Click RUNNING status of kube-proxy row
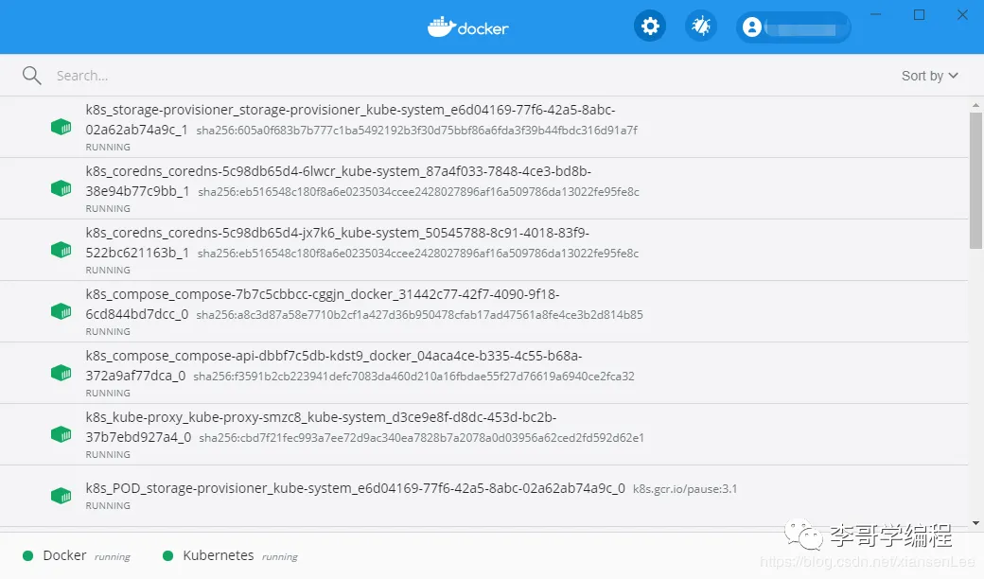Image resolution: width=984 pixels, height=579 pixels. tap(108, 454)
